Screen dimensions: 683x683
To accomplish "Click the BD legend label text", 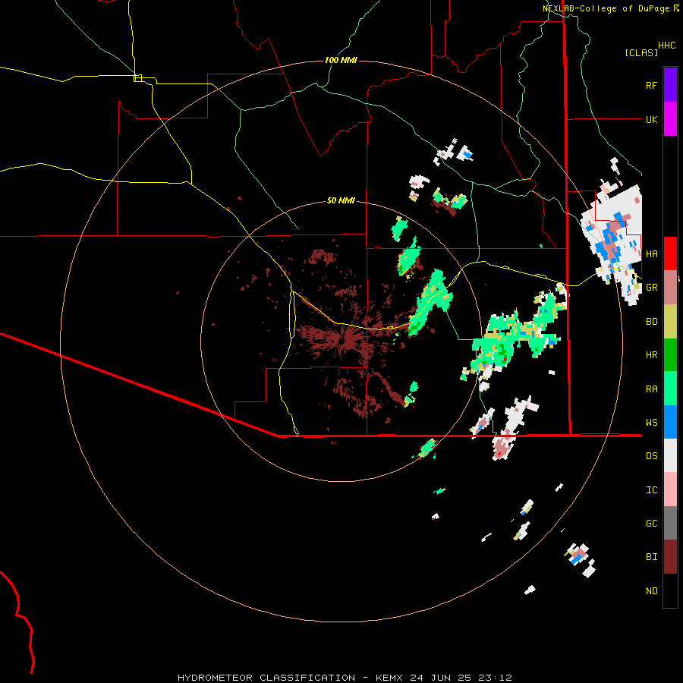I will (x=651, y=322).
